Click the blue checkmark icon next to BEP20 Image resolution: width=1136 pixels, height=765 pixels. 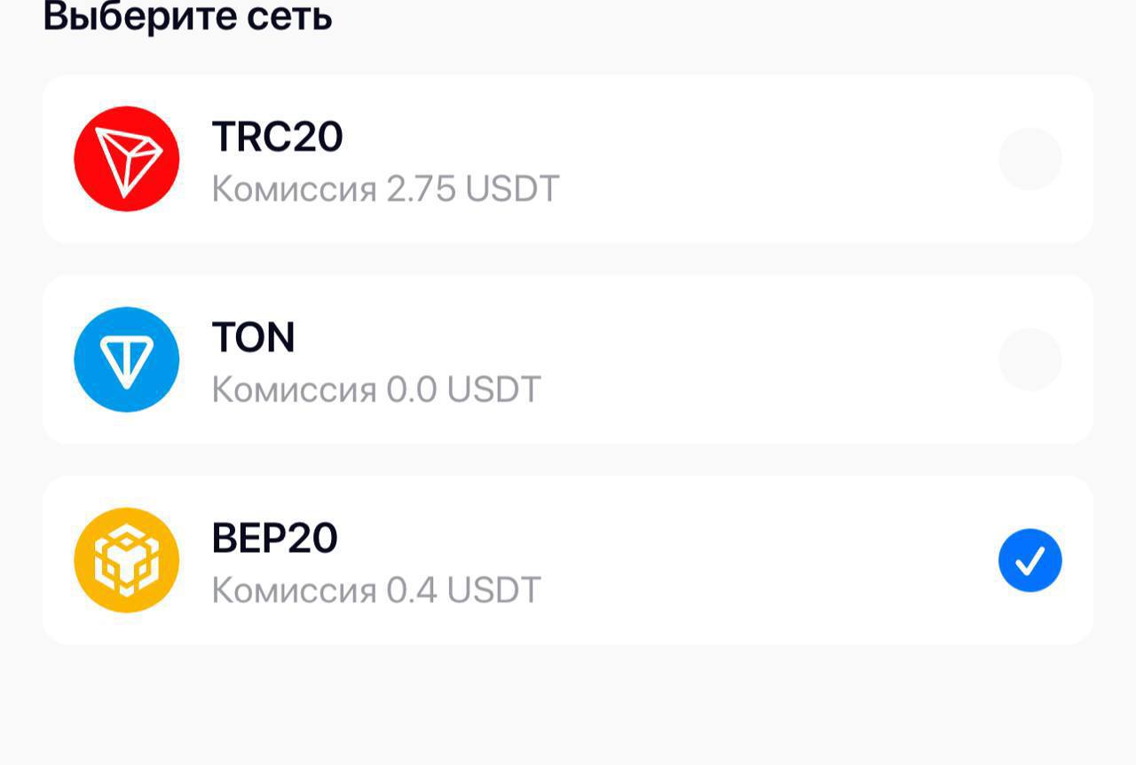[1029, 559]
